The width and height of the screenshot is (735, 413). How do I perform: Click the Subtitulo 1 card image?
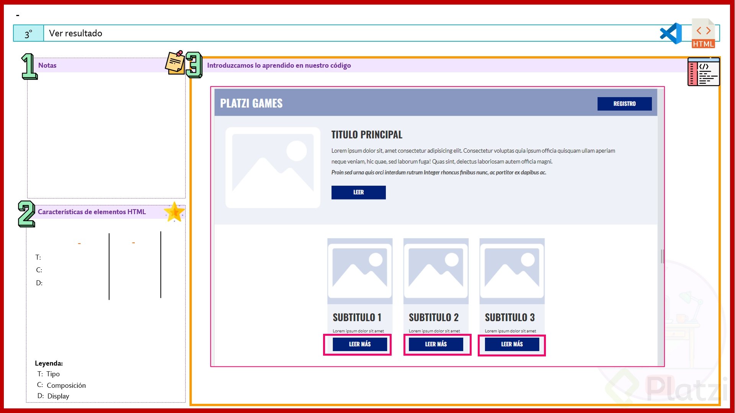point(359,271)
